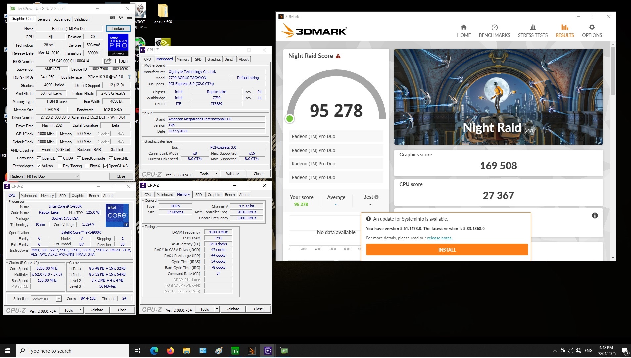Screen dimensions: 631x358
Task: Open the apex z 690 desktop folder
Action: [x=163, y=14]
